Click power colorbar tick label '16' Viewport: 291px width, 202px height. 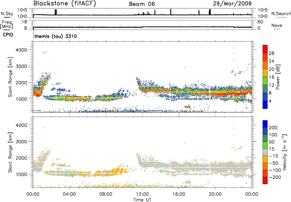(271, 77)
